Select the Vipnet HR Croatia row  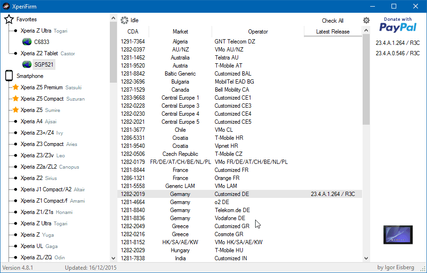tap(240, 146)
